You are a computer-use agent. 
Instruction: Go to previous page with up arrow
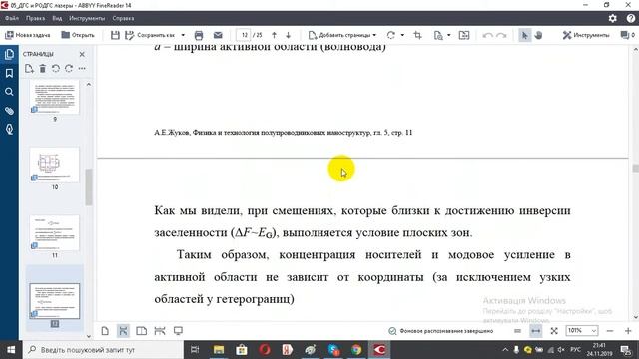click(274, 35)
